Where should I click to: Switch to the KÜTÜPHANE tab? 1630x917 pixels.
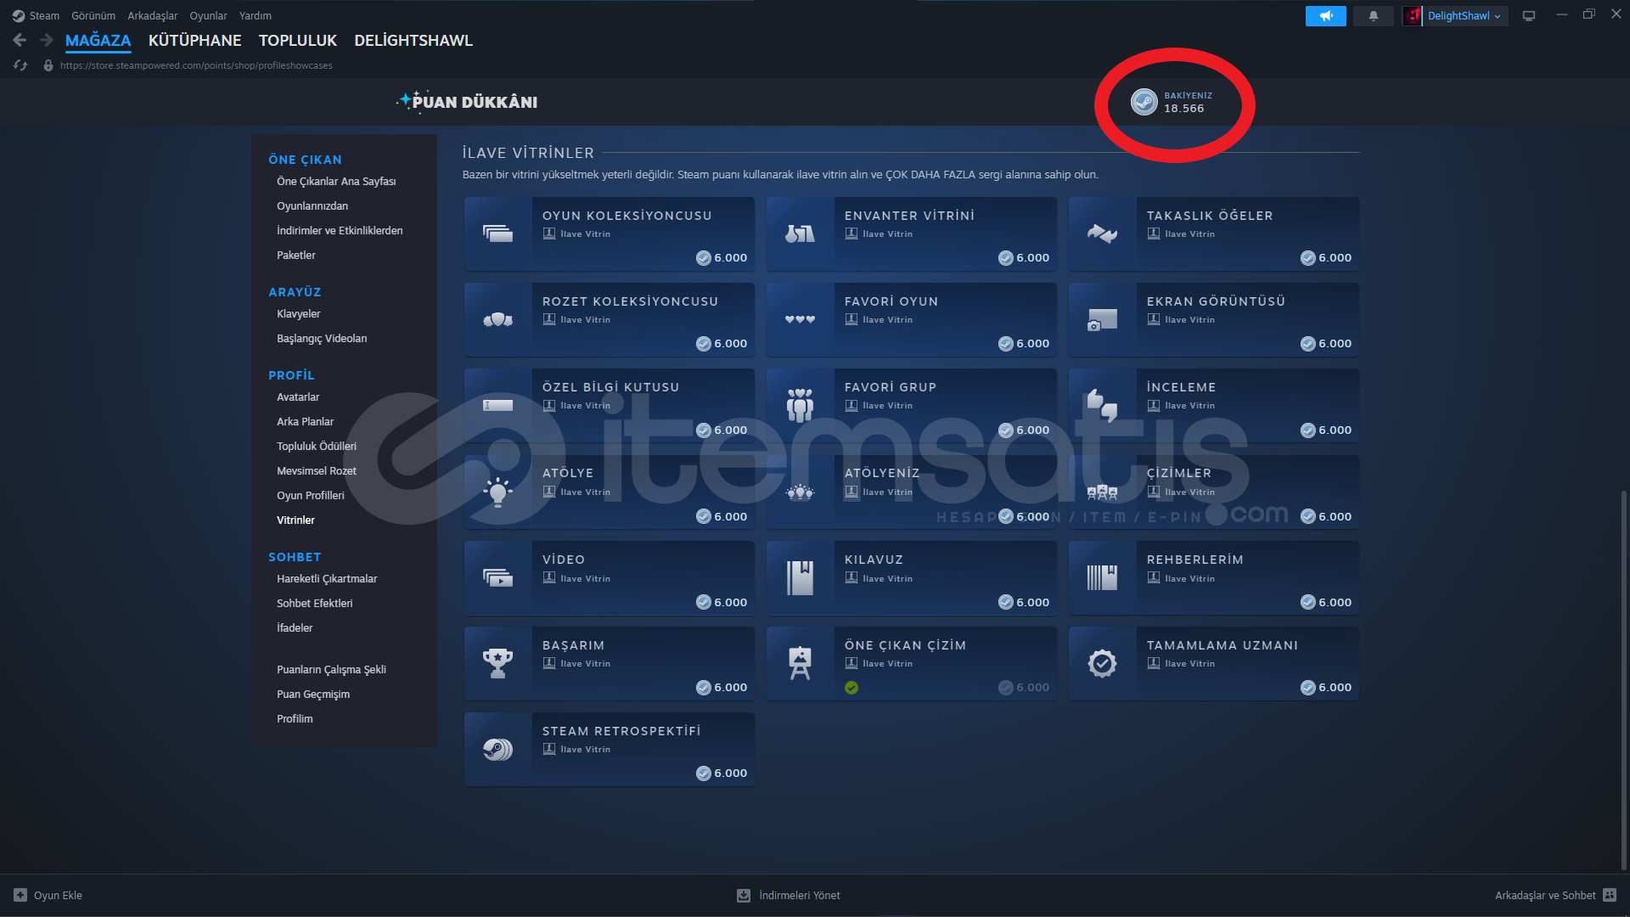click(194, 40)
